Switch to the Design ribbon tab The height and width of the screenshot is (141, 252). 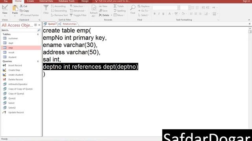click(85, 1)
